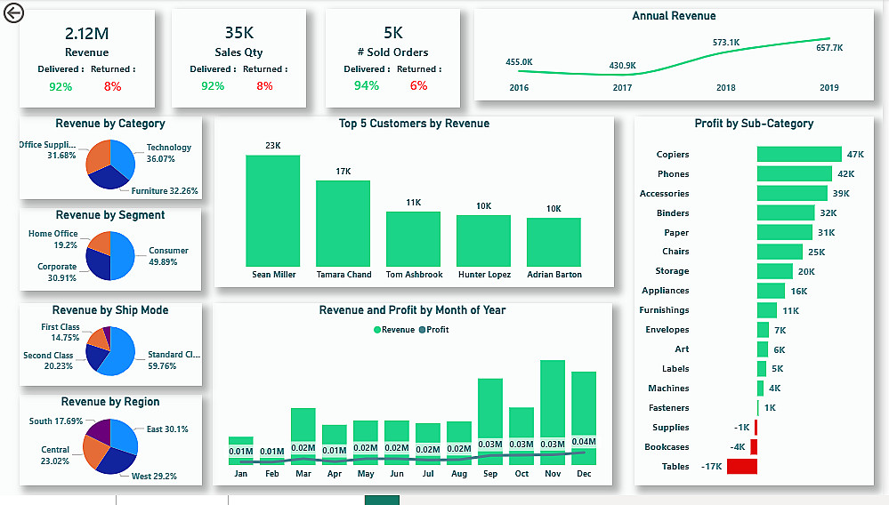Click the First Class 14.75% label

click(x=61, y=332)
